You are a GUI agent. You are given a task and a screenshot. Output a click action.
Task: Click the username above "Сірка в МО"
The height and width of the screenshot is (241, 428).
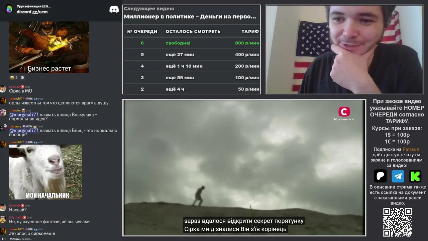14,87
